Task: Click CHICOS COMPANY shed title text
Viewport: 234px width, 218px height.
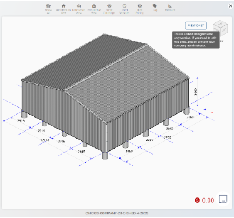Action: point(117,213)
